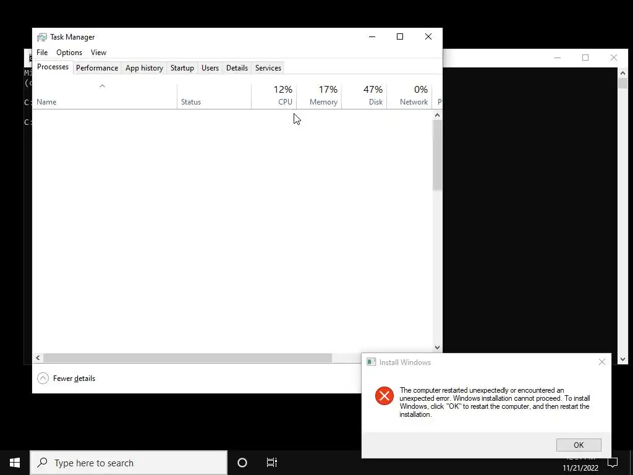Click Task Manager scroll down arrow
The height and width of the screenshot is (475, 633).
(x=437, y=348)
